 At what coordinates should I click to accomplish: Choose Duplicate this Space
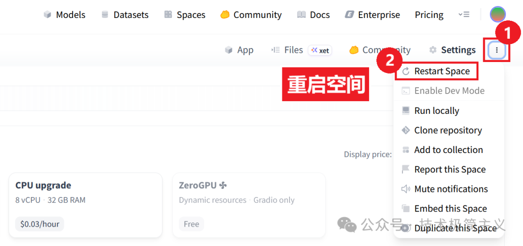(448, 229)
